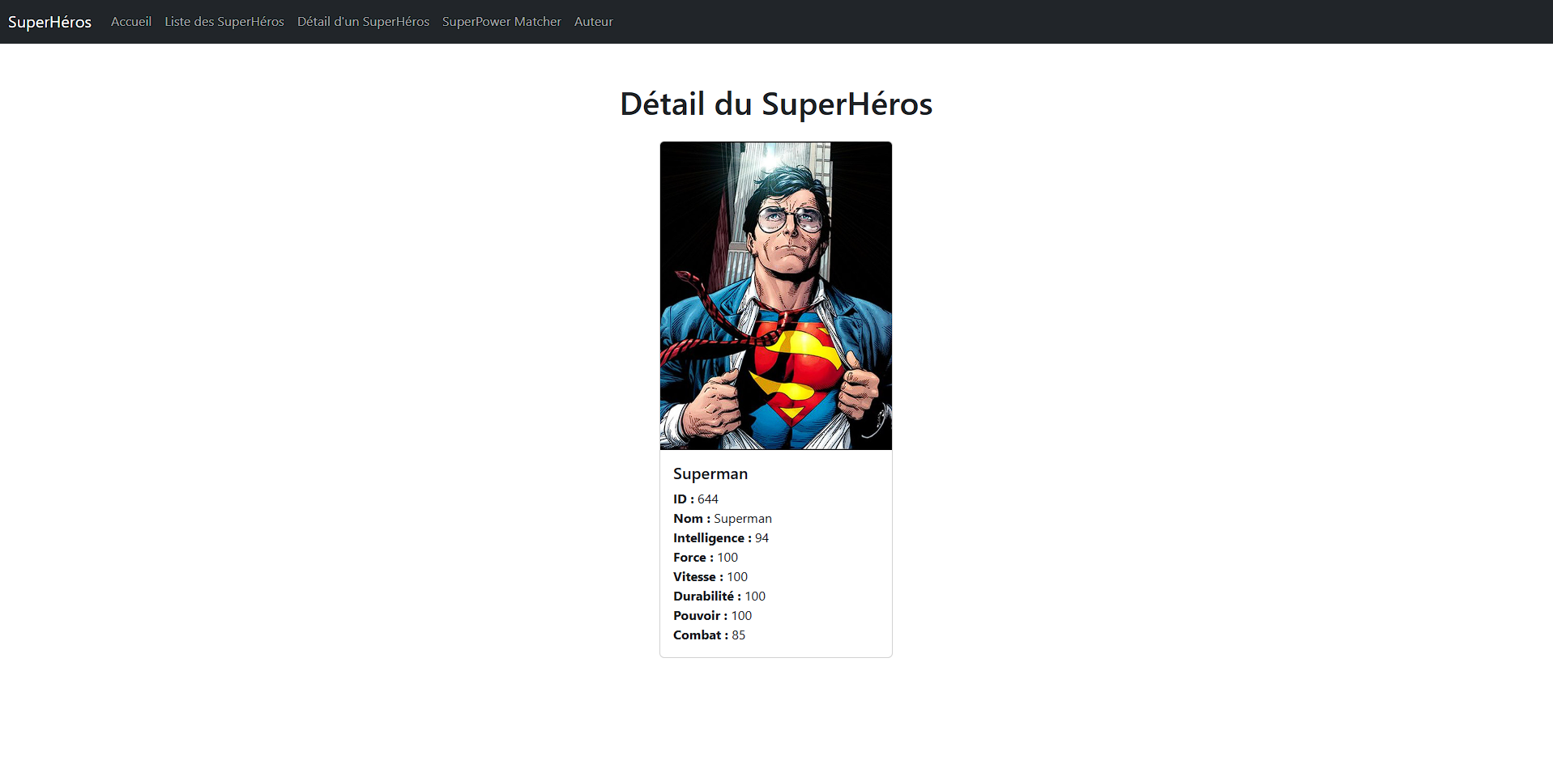The image size is (1553, 760).
Task: Click the Détail du SuperHéros heading
Action: click(x=775, y=104)
